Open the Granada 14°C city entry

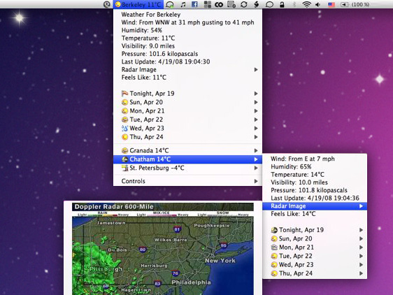[187, 150]
